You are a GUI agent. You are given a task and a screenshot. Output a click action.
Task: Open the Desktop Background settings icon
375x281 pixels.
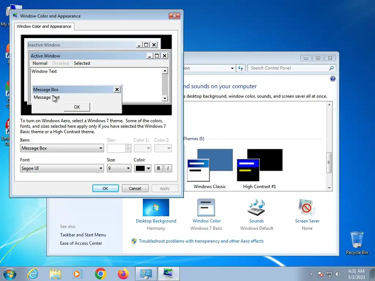tap(156, 207)
